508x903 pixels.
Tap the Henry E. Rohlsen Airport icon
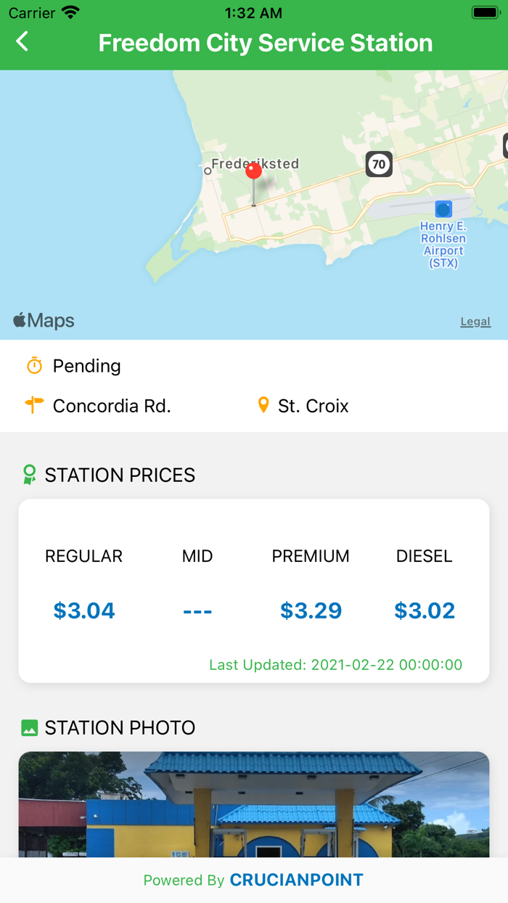[443, 209]
